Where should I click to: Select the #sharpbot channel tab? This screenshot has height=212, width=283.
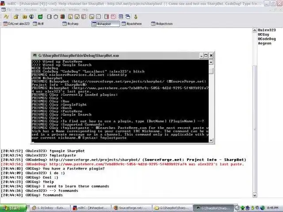tap(105, 24)
